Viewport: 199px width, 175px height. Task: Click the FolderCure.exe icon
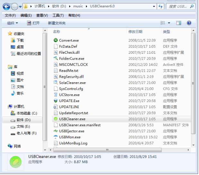click(x=56, y=59)
